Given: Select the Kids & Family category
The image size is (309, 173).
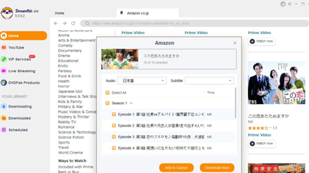Looking at the screenshot, I should coord(70,102).
